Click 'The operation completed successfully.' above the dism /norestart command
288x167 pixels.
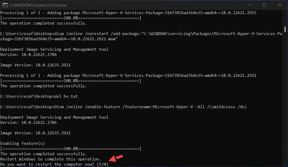pyautogui.click(x=44, y=23)
